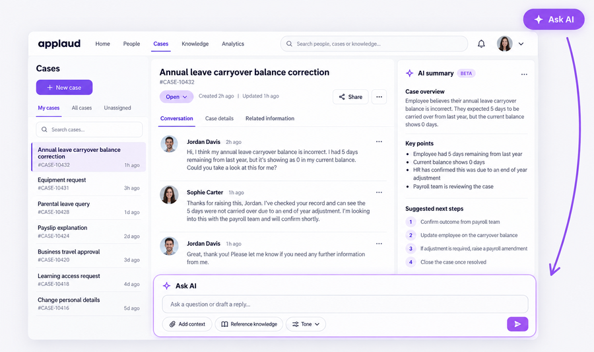This screenshot has height=352, width=594.
Task: Open the Parental leave query case
Action: coord(88,207)
